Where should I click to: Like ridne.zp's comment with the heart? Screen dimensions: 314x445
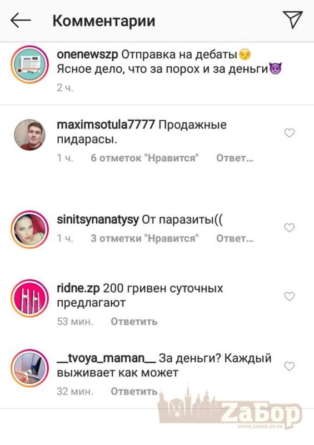tap(290, 296)
